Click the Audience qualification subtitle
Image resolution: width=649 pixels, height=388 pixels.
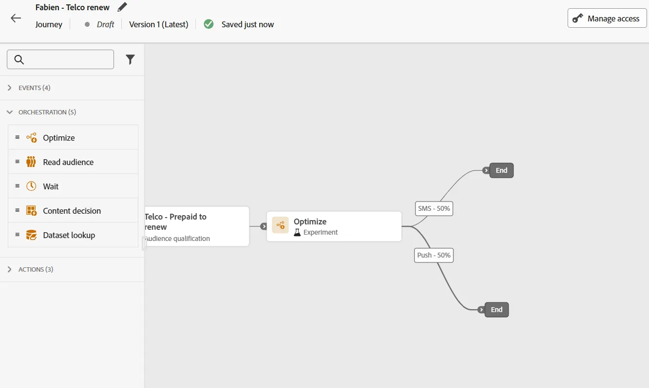[177, 239]
